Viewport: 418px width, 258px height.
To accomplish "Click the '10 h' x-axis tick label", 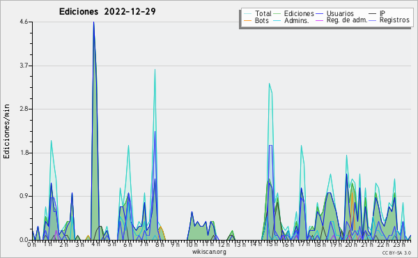I will (192, 244).
